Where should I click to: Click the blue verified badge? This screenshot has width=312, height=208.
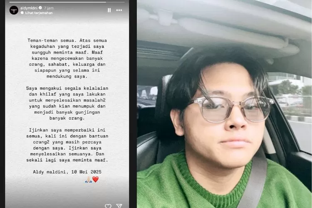point(40,8)
